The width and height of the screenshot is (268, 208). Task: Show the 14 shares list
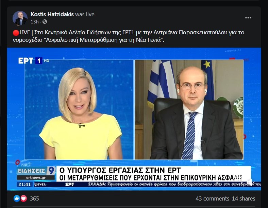244,198
